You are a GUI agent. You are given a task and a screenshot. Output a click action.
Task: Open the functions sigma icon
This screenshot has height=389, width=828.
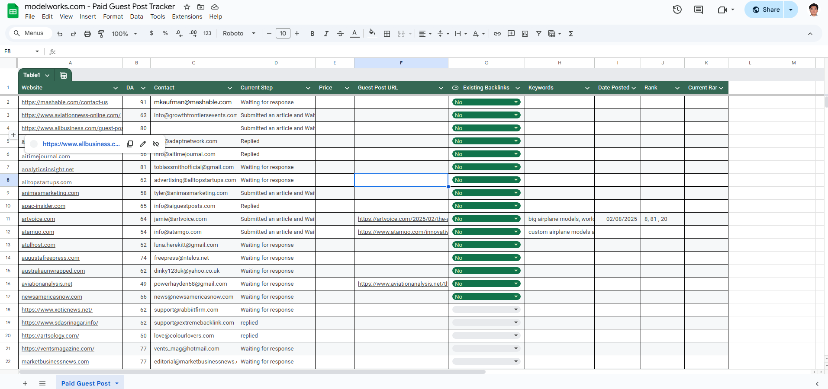pos(571,34)
